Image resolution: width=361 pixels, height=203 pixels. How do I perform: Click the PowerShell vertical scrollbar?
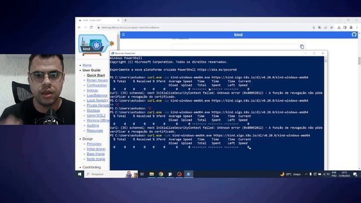click(325, 113)
